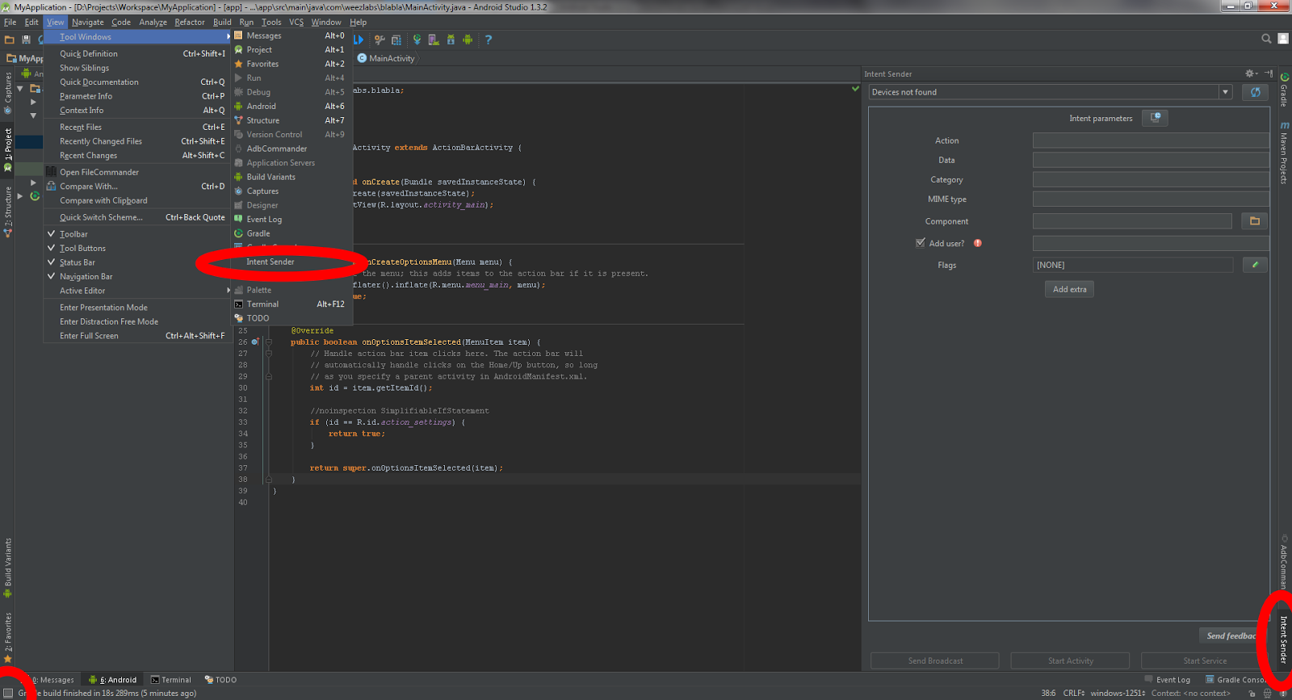The image size is (1292, 700).
Task: Expand the Active Editor submenu
Action: click(137, 291)
